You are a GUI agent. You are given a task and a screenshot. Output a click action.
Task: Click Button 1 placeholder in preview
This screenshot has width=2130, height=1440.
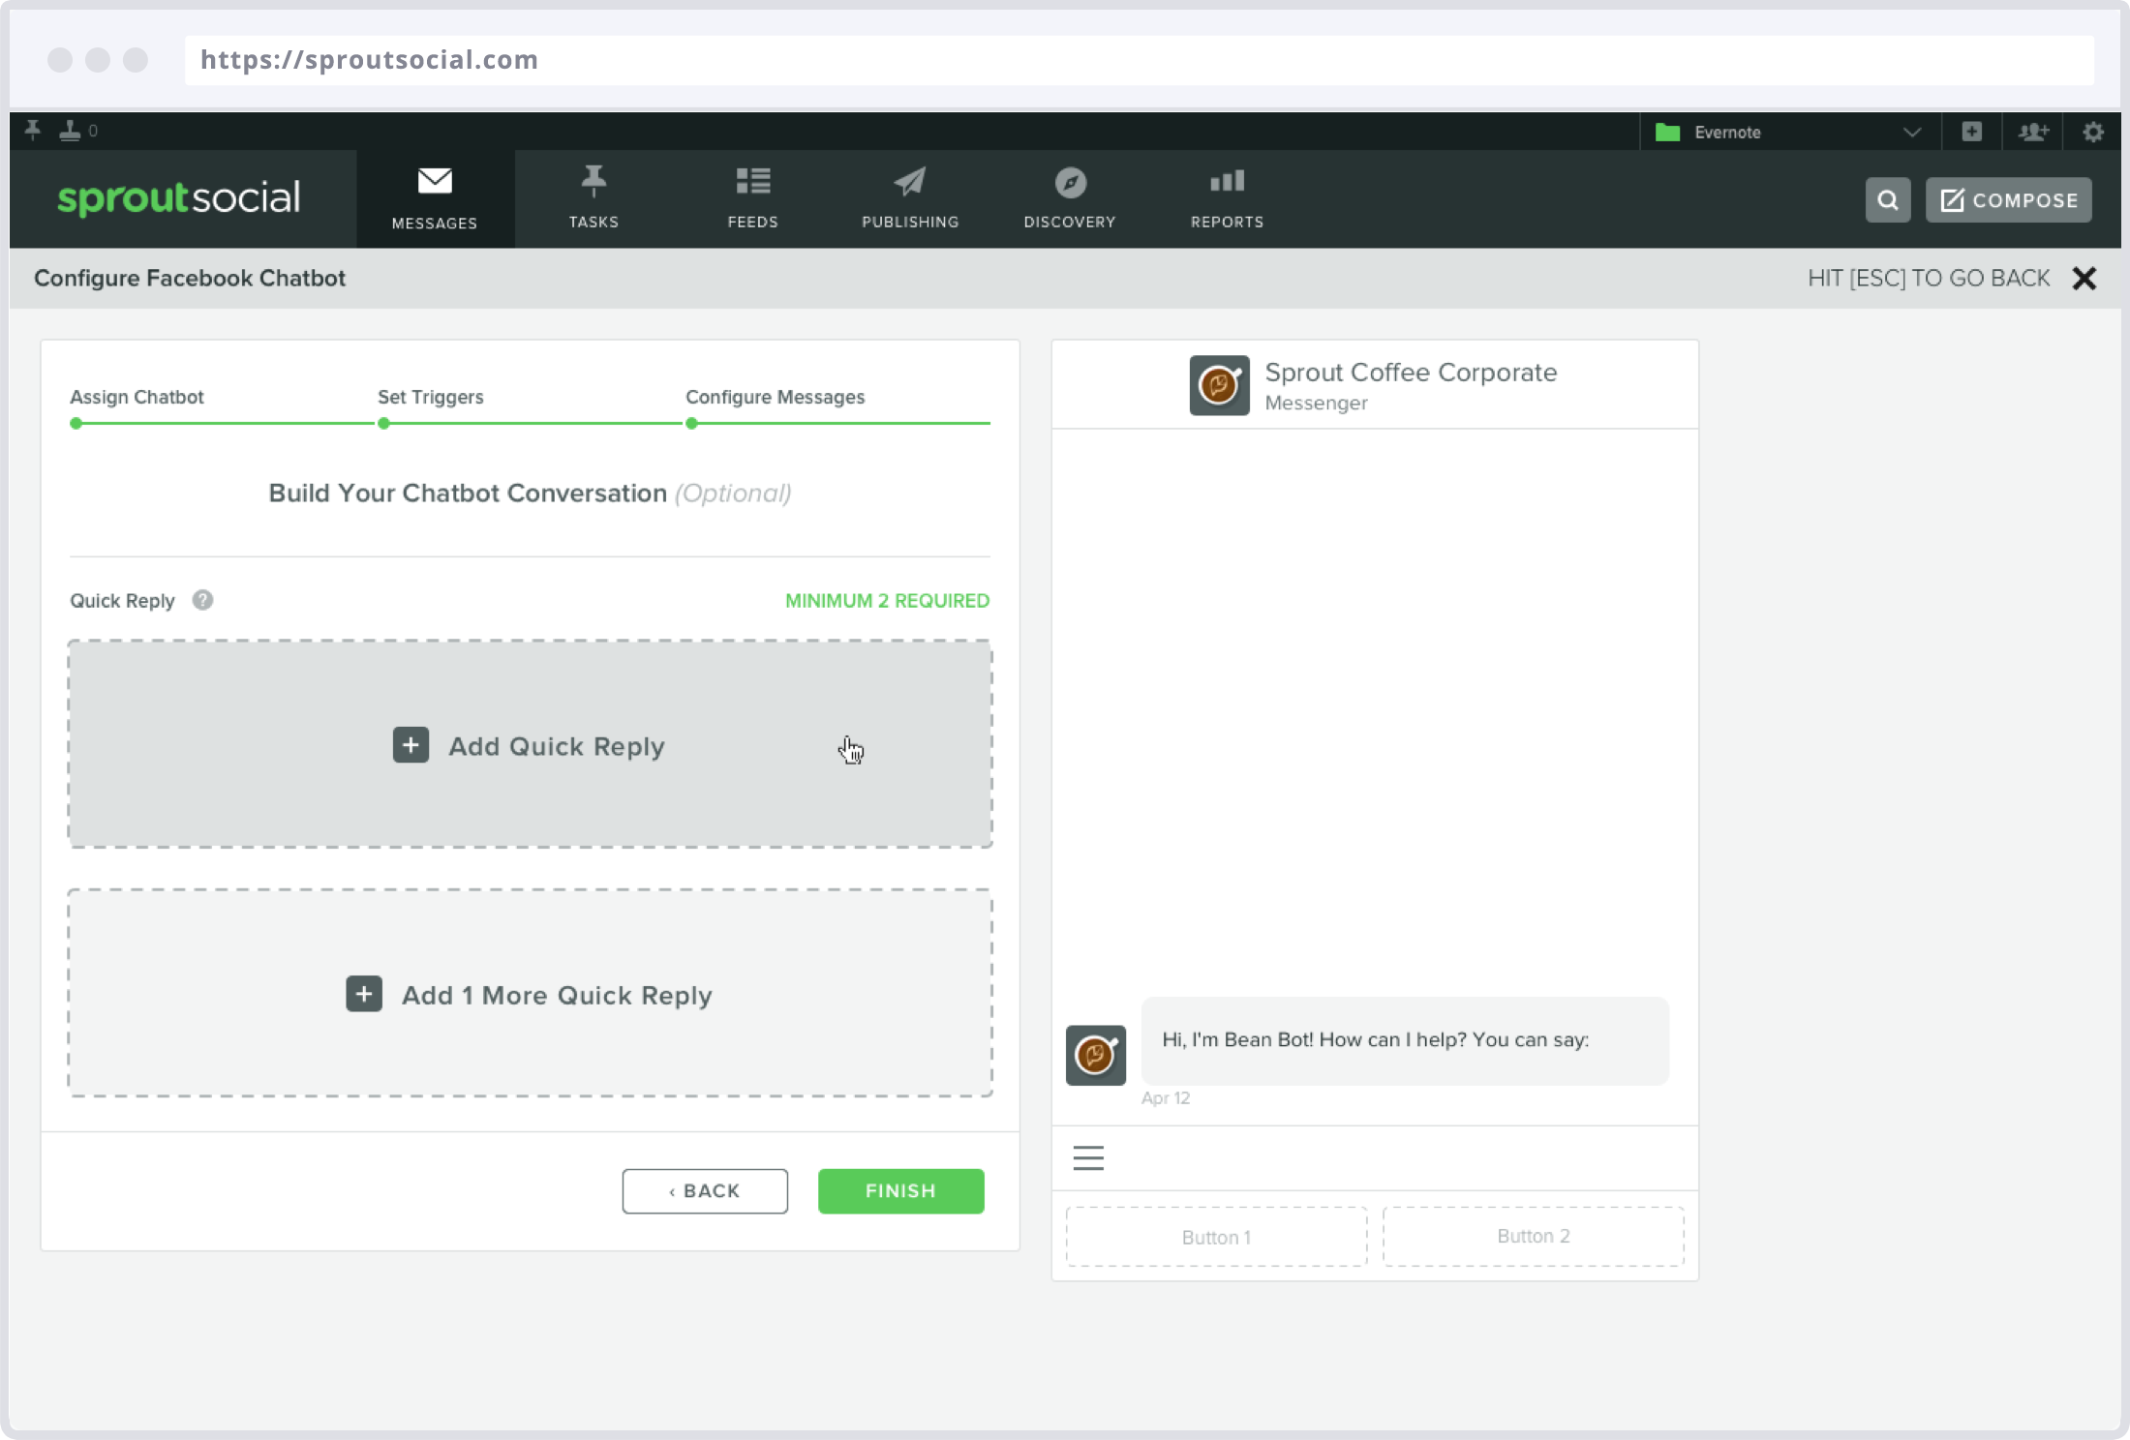tap(1217, 1237)
